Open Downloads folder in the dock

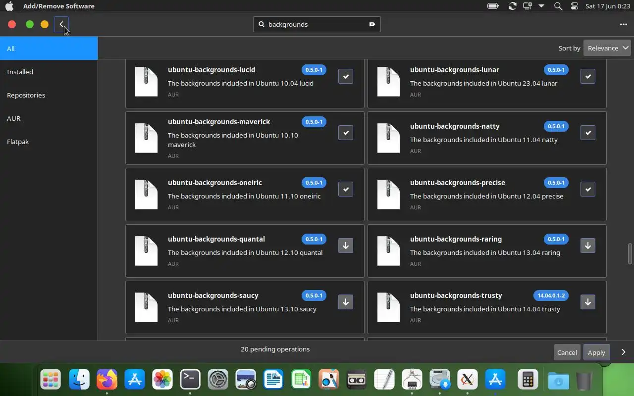point(558,380)
